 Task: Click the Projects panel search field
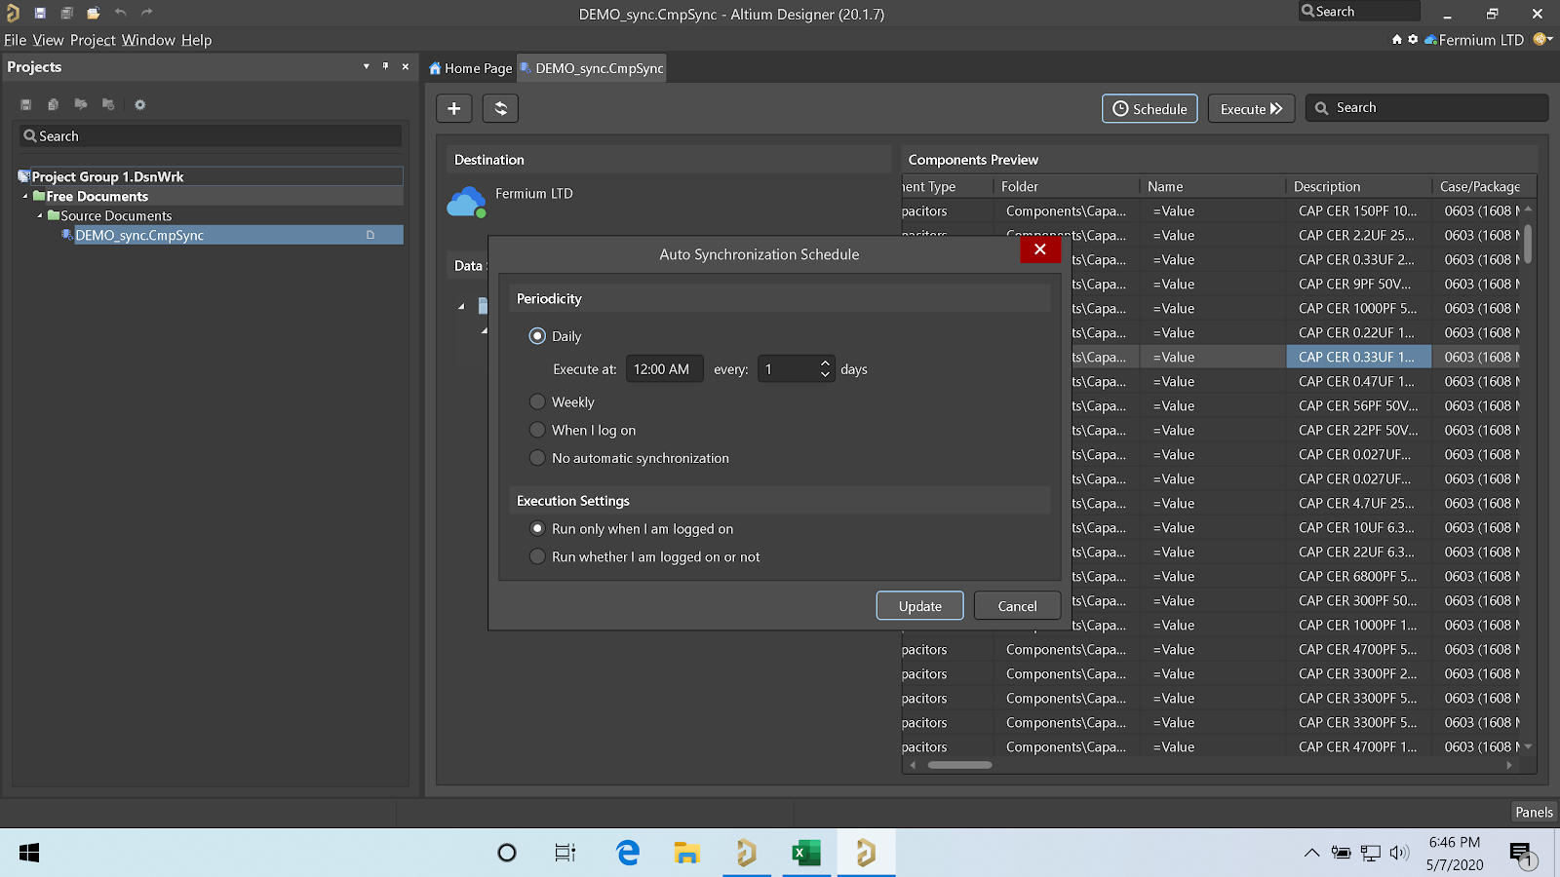coord(211,136)
